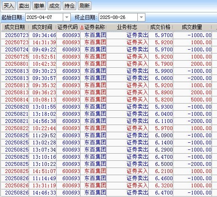Image resolution: width=217 pixels, height=197 pixels.
Task: Select the sell row at price 6.5000
Action: [x=107, y=164]
